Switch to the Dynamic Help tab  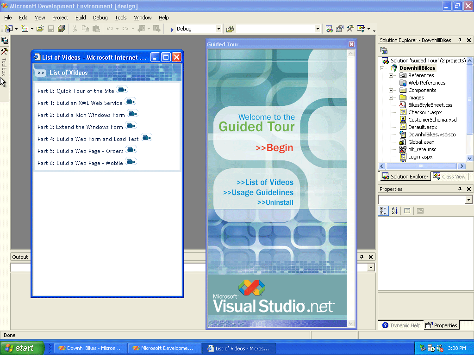click(401, 325)
